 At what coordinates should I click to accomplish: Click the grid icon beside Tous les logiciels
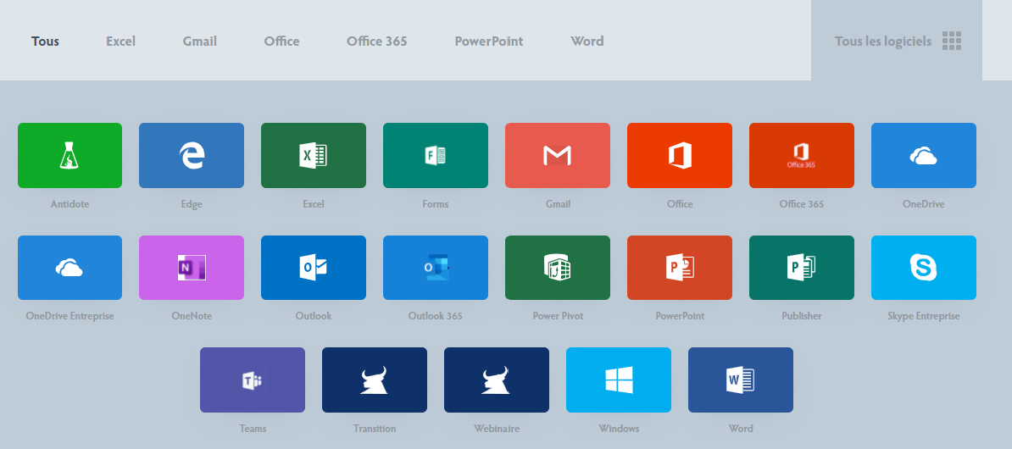pos(951,41)
